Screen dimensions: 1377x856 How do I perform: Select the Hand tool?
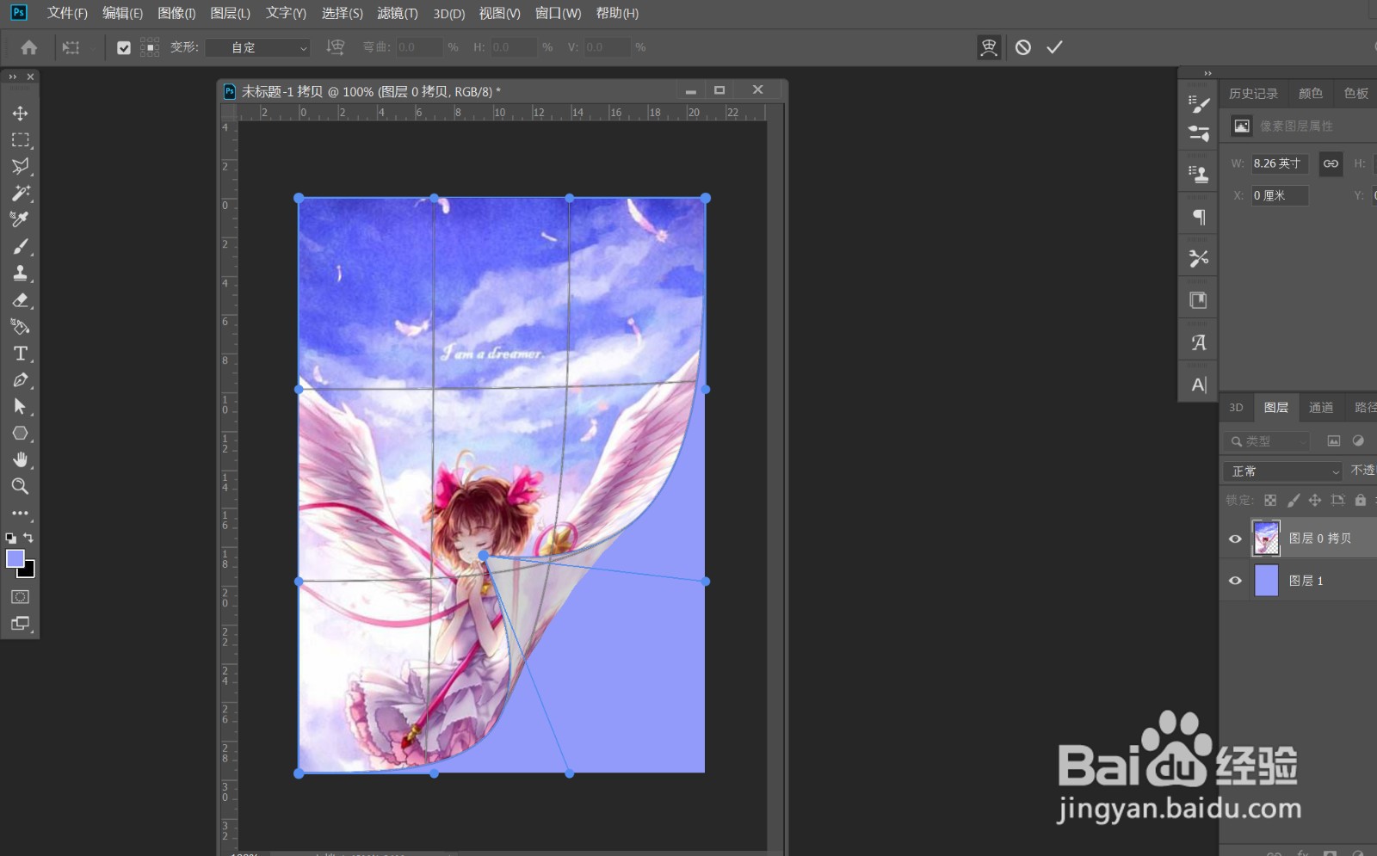20,460
